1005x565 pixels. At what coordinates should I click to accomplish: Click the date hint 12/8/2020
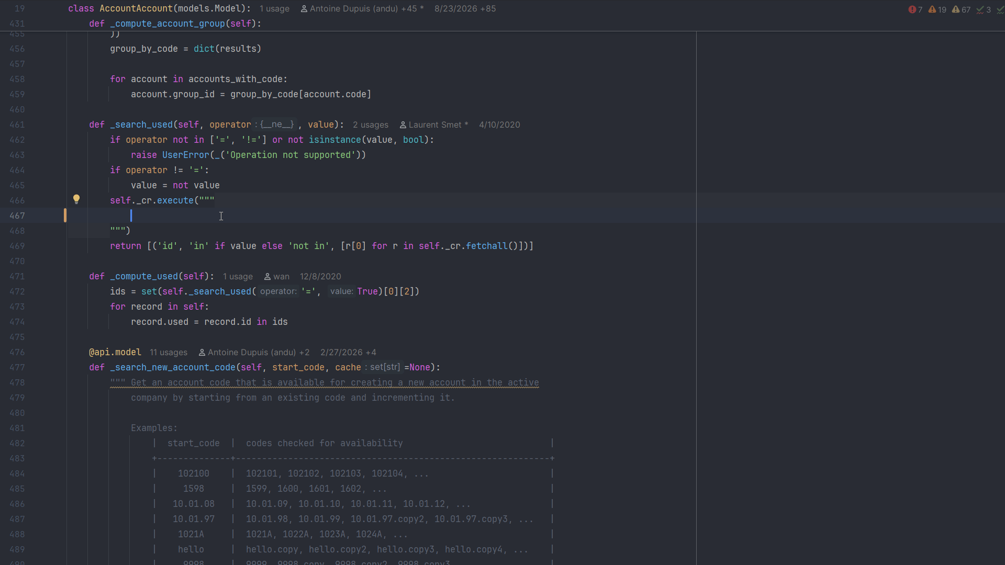coord(320,277)
